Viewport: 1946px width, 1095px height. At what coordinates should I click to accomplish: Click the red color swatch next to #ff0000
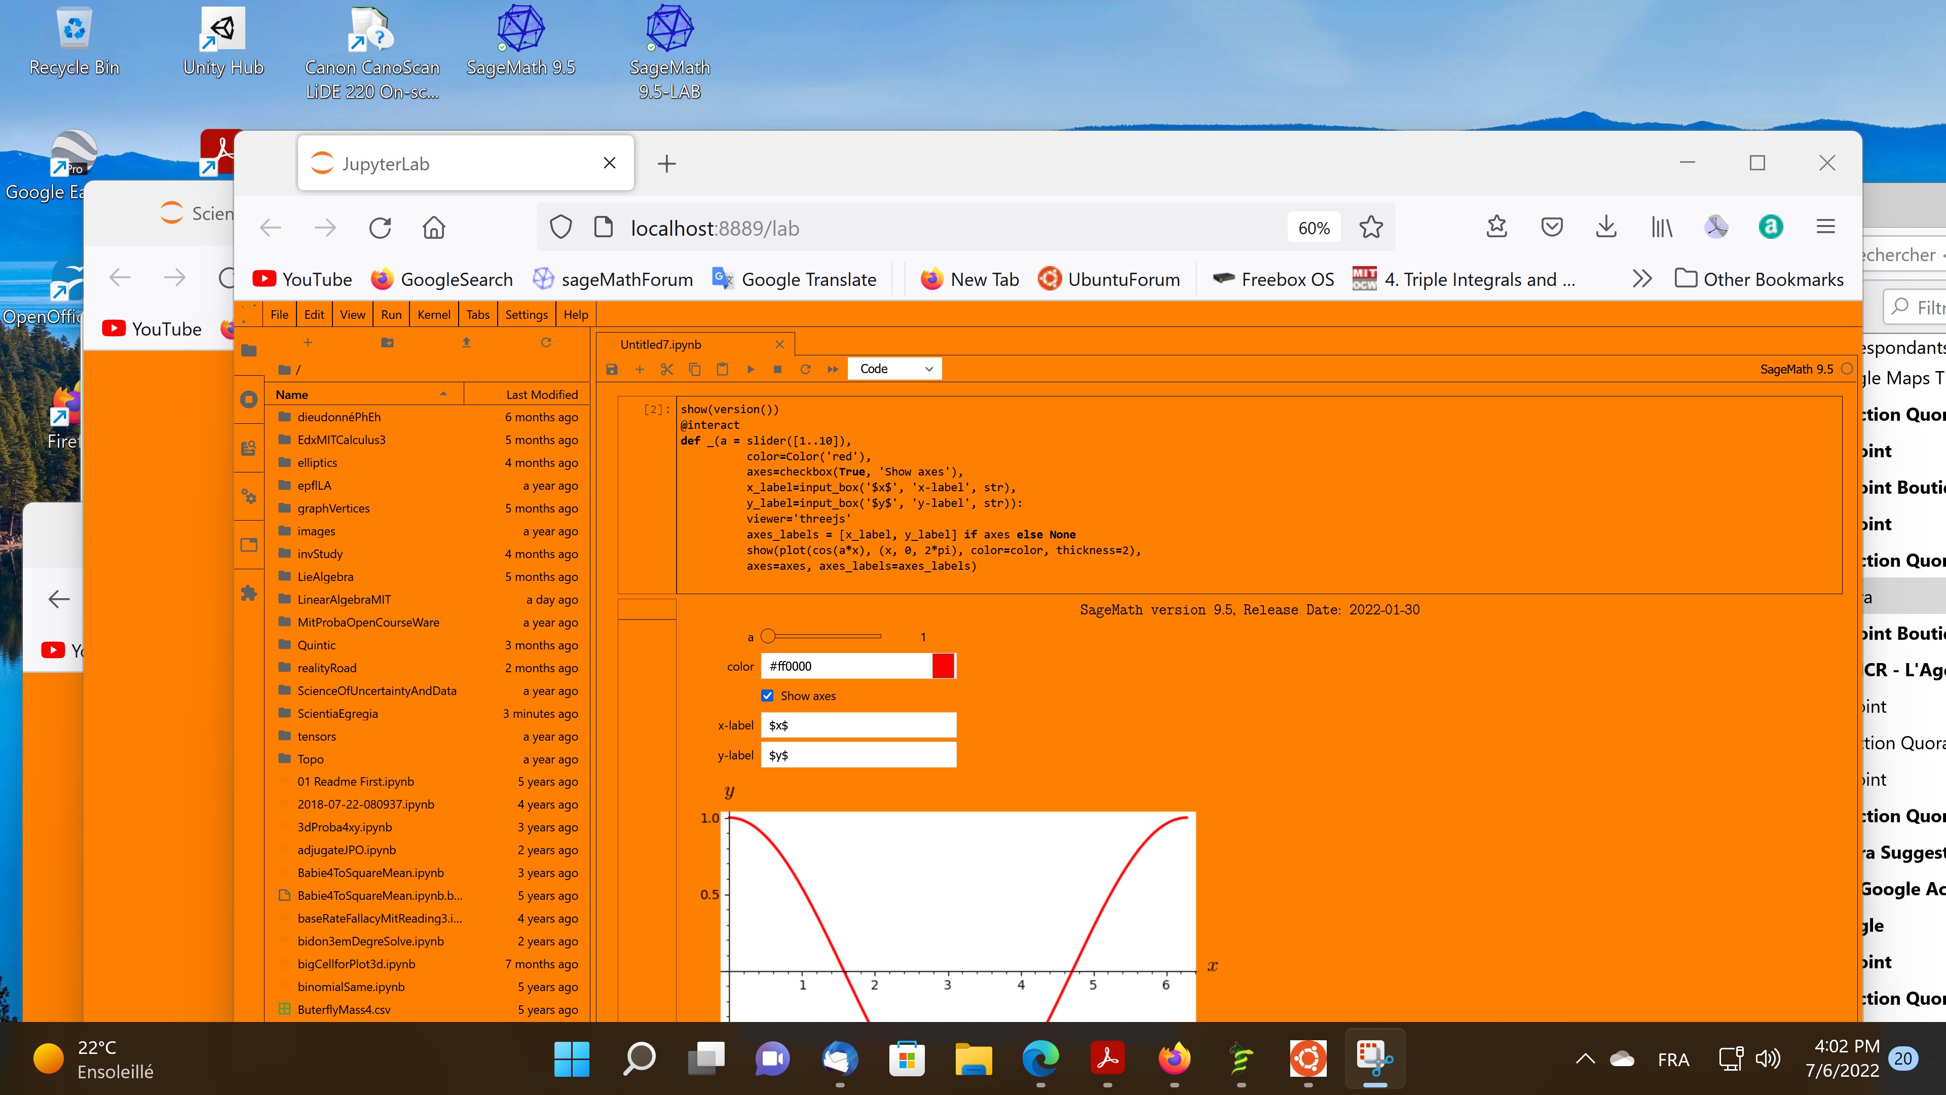[x=944, y=666]
